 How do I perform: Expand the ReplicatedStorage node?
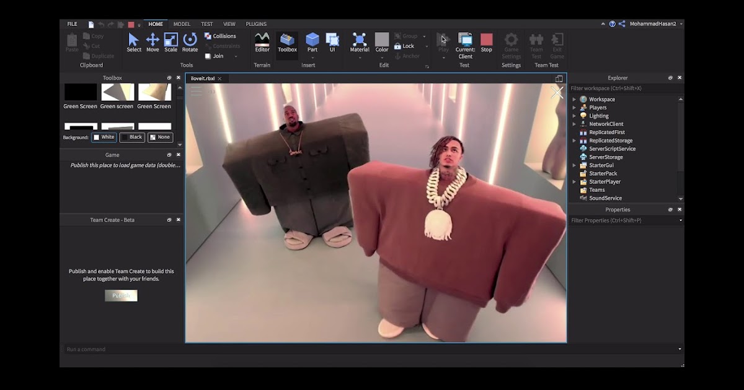pyautogui.click(x=574, y=141)
